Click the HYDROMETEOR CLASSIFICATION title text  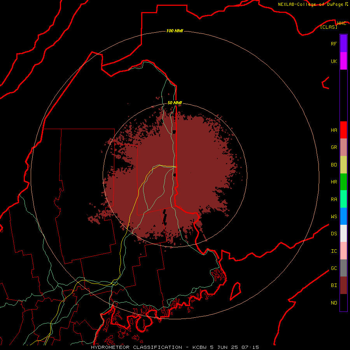click(136, 347)
